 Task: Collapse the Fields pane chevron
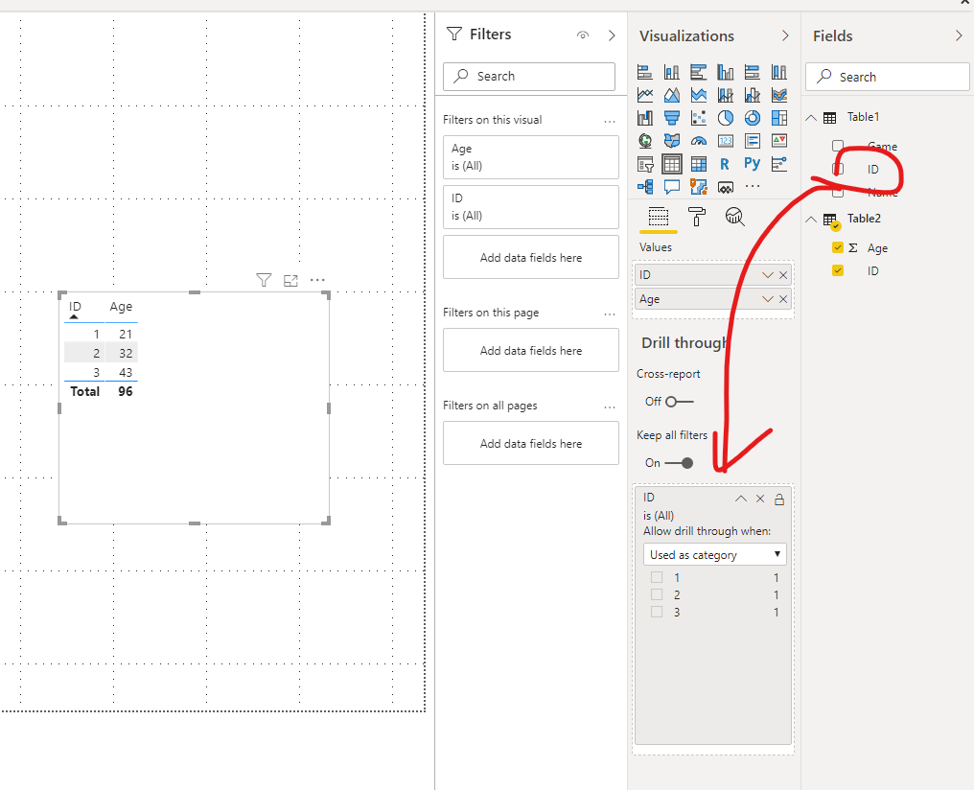point(959,36)
